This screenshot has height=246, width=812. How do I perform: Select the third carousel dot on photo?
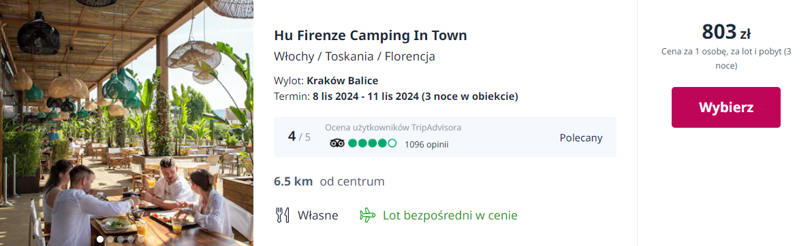coord(121,239)
